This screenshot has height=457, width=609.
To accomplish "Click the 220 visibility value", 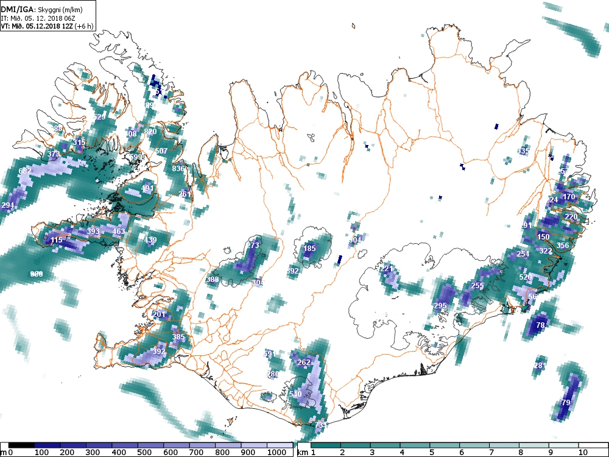I will (x=571, y=217).
